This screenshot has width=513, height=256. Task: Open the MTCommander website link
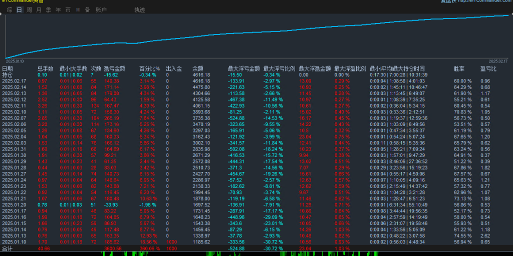[x=481, y=1]
